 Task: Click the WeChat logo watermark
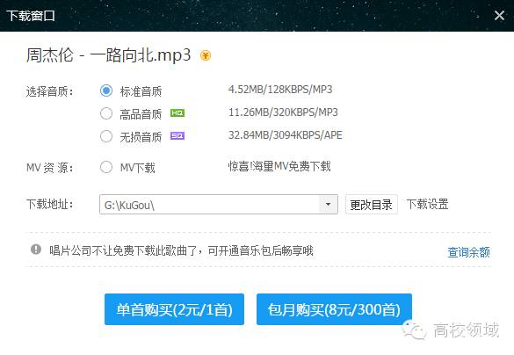point(415,330)
